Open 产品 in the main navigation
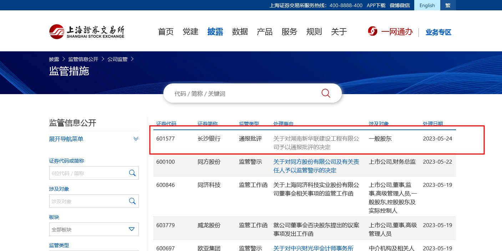The width and height of the screenshot is (502, 251). click(265, 32)
